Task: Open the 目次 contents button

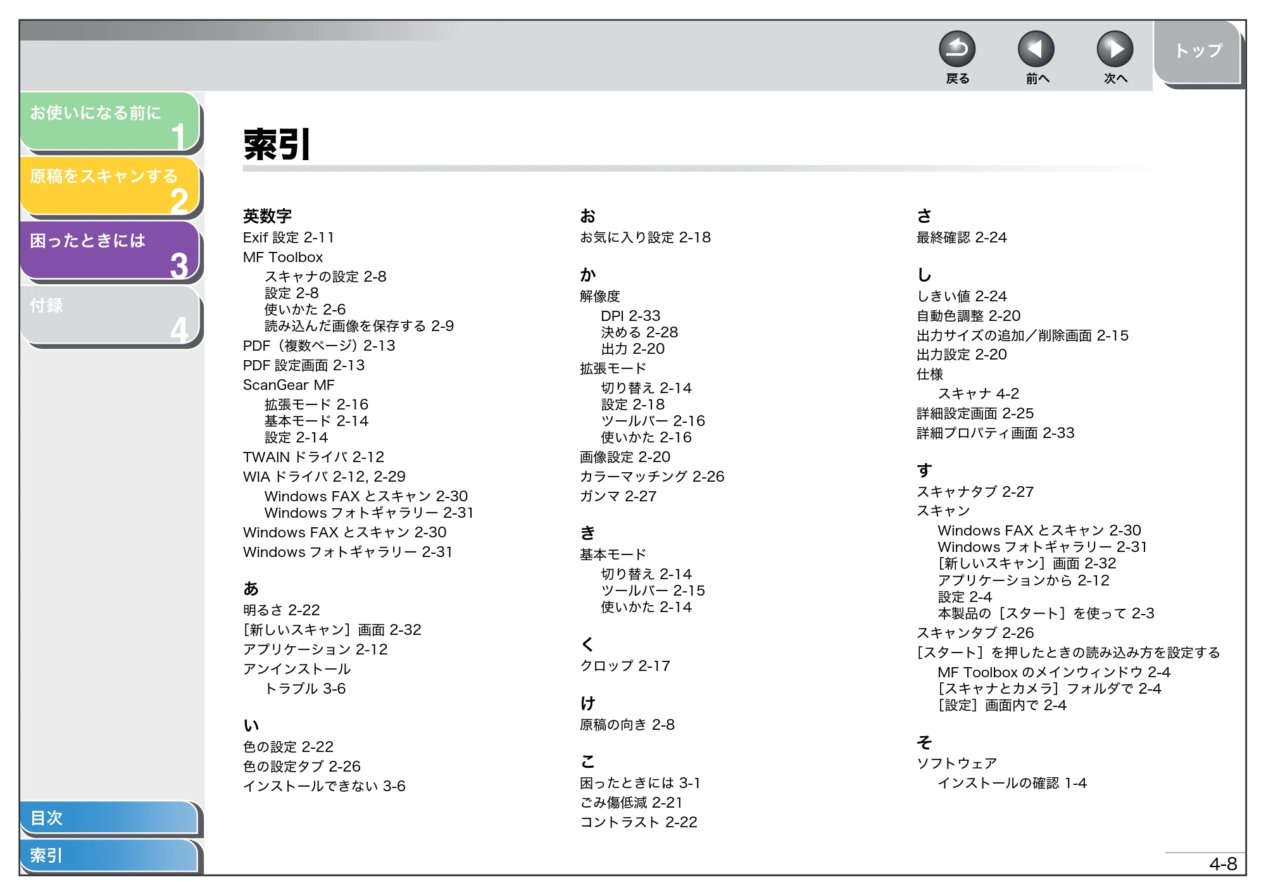Action: [x=108, y=817]
